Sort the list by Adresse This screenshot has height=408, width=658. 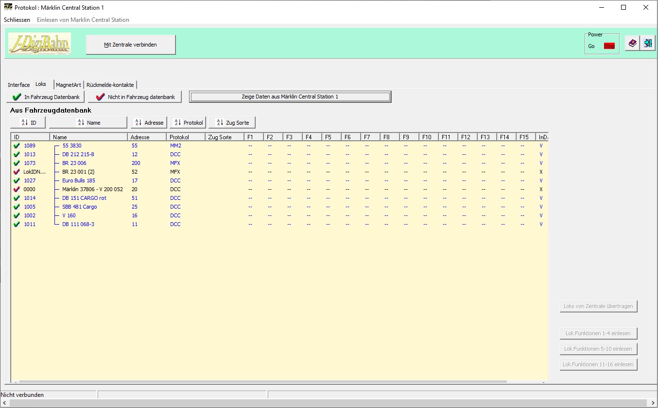tap(149, 122)
